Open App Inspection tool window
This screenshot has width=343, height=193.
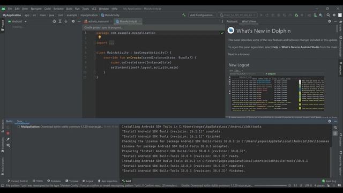(108, 181)
